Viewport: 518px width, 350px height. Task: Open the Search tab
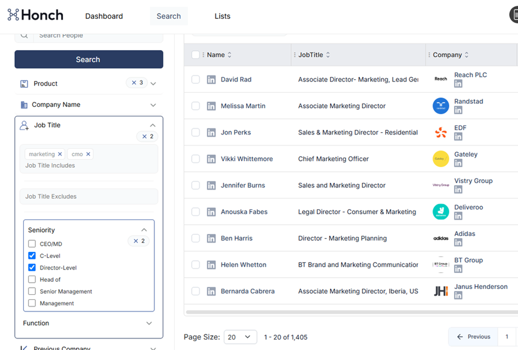[169, 16]
